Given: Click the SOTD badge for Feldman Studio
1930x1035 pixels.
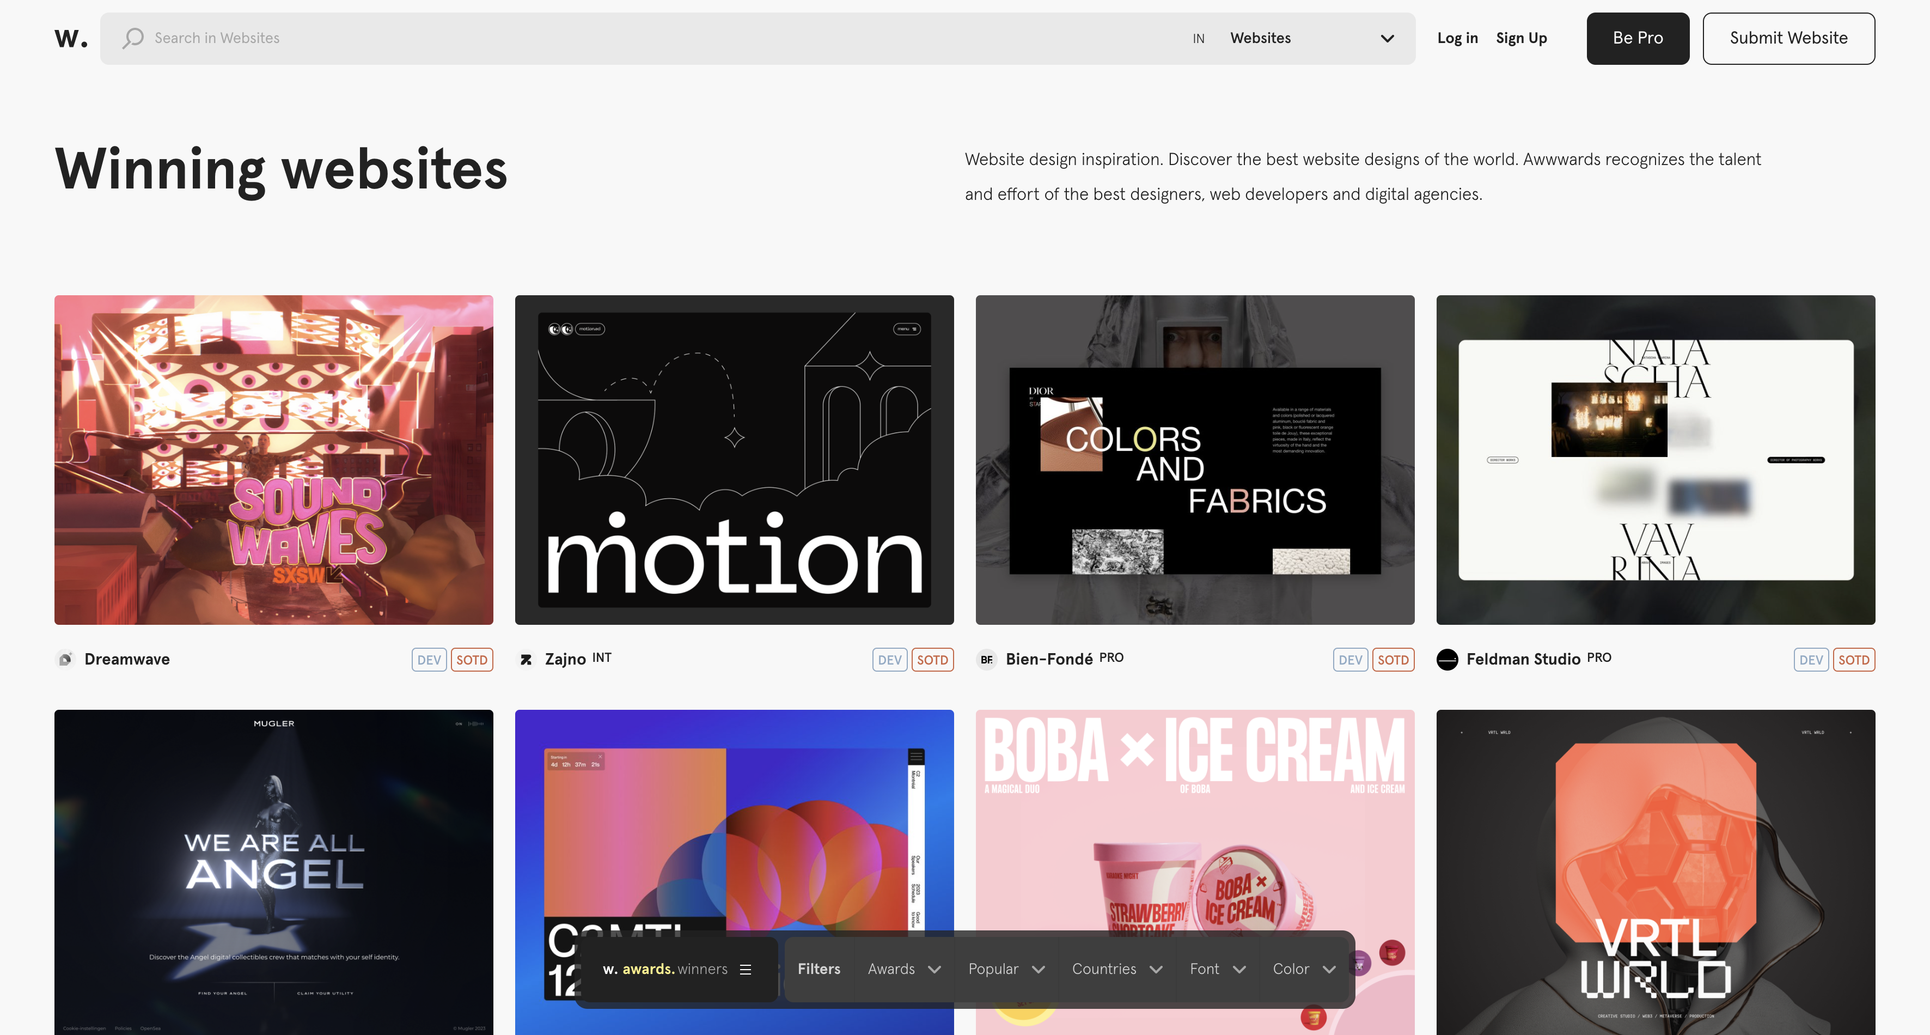Looking at the screenshot, I should coord(1854,660).
